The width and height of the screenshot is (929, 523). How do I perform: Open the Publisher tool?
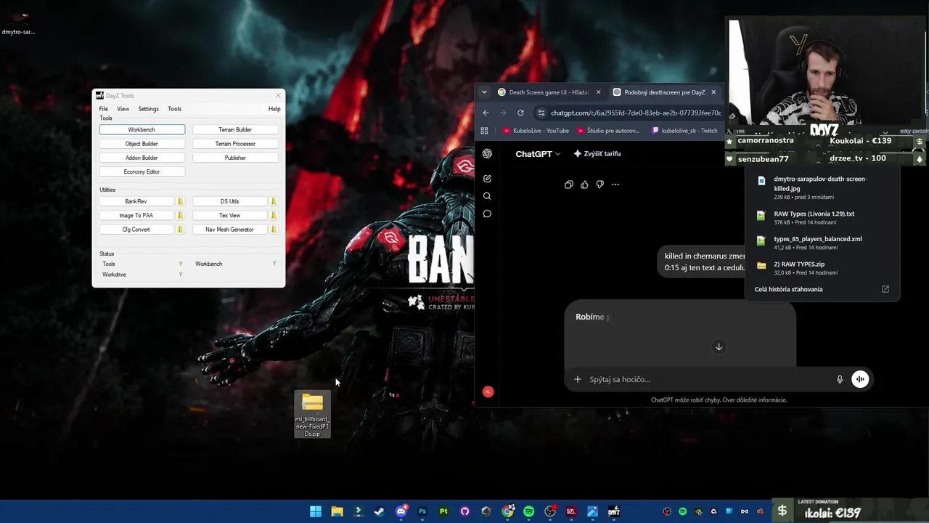tap(235, 158)
